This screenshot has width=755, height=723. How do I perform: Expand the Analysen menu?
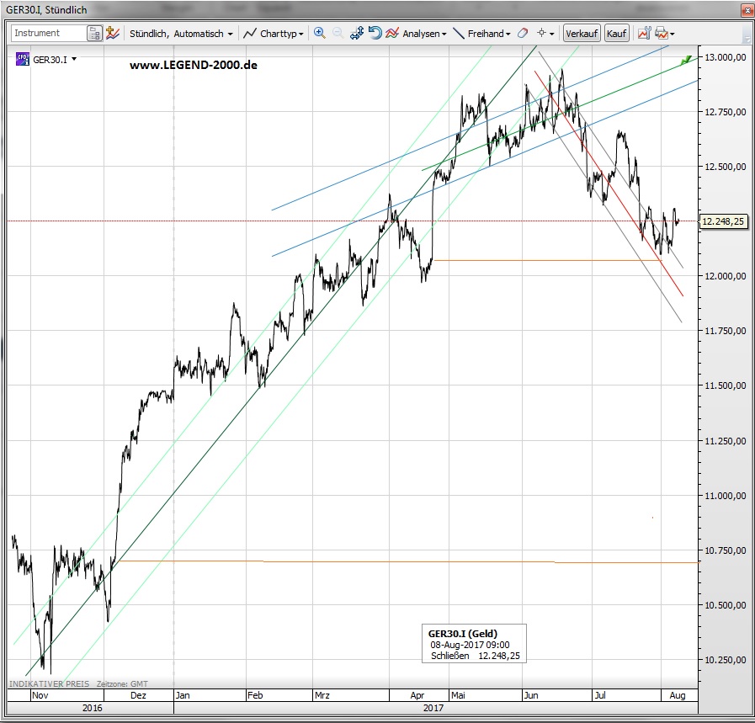tap(417, 34)
